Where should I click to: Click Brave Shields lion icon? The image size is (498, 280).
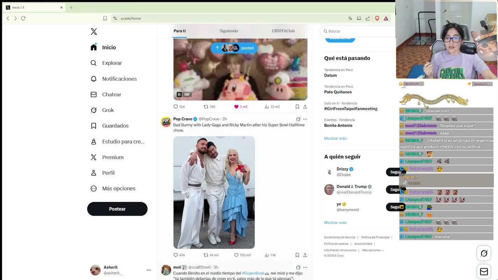point(377,18)
